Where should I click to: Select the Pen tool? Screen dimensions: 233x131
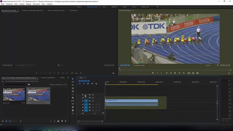(x=73, y=107)
